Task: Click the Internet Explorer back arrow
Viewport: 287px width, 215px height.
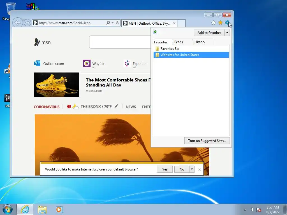Action: click(x=18, y=23)
